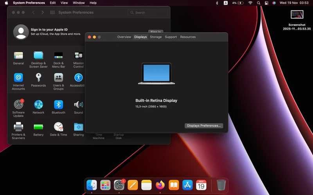This screenshot has width=313, height=195.
Task: Open General preferences pane
Action: point(18,58)
